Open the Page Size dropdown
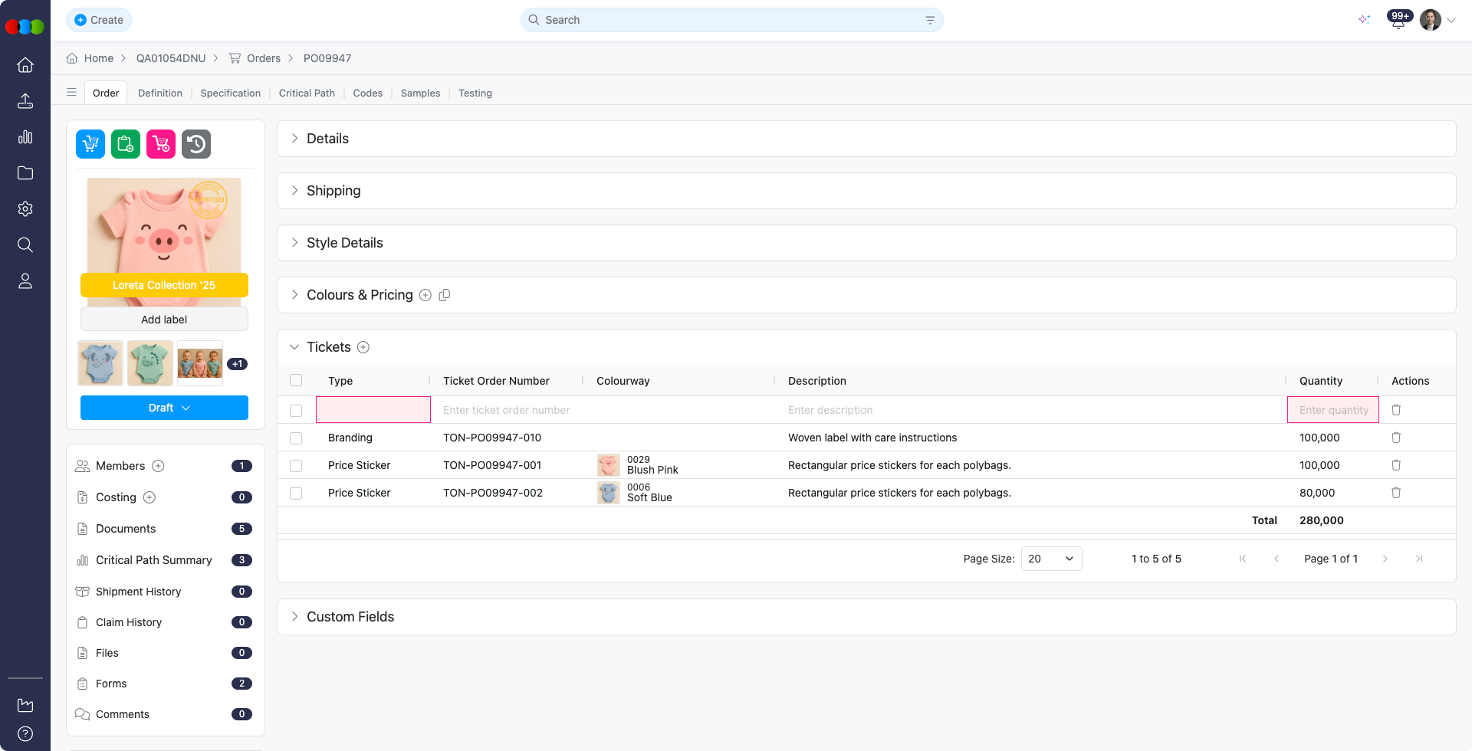 pyautogui.click(x=1051, y=559)
